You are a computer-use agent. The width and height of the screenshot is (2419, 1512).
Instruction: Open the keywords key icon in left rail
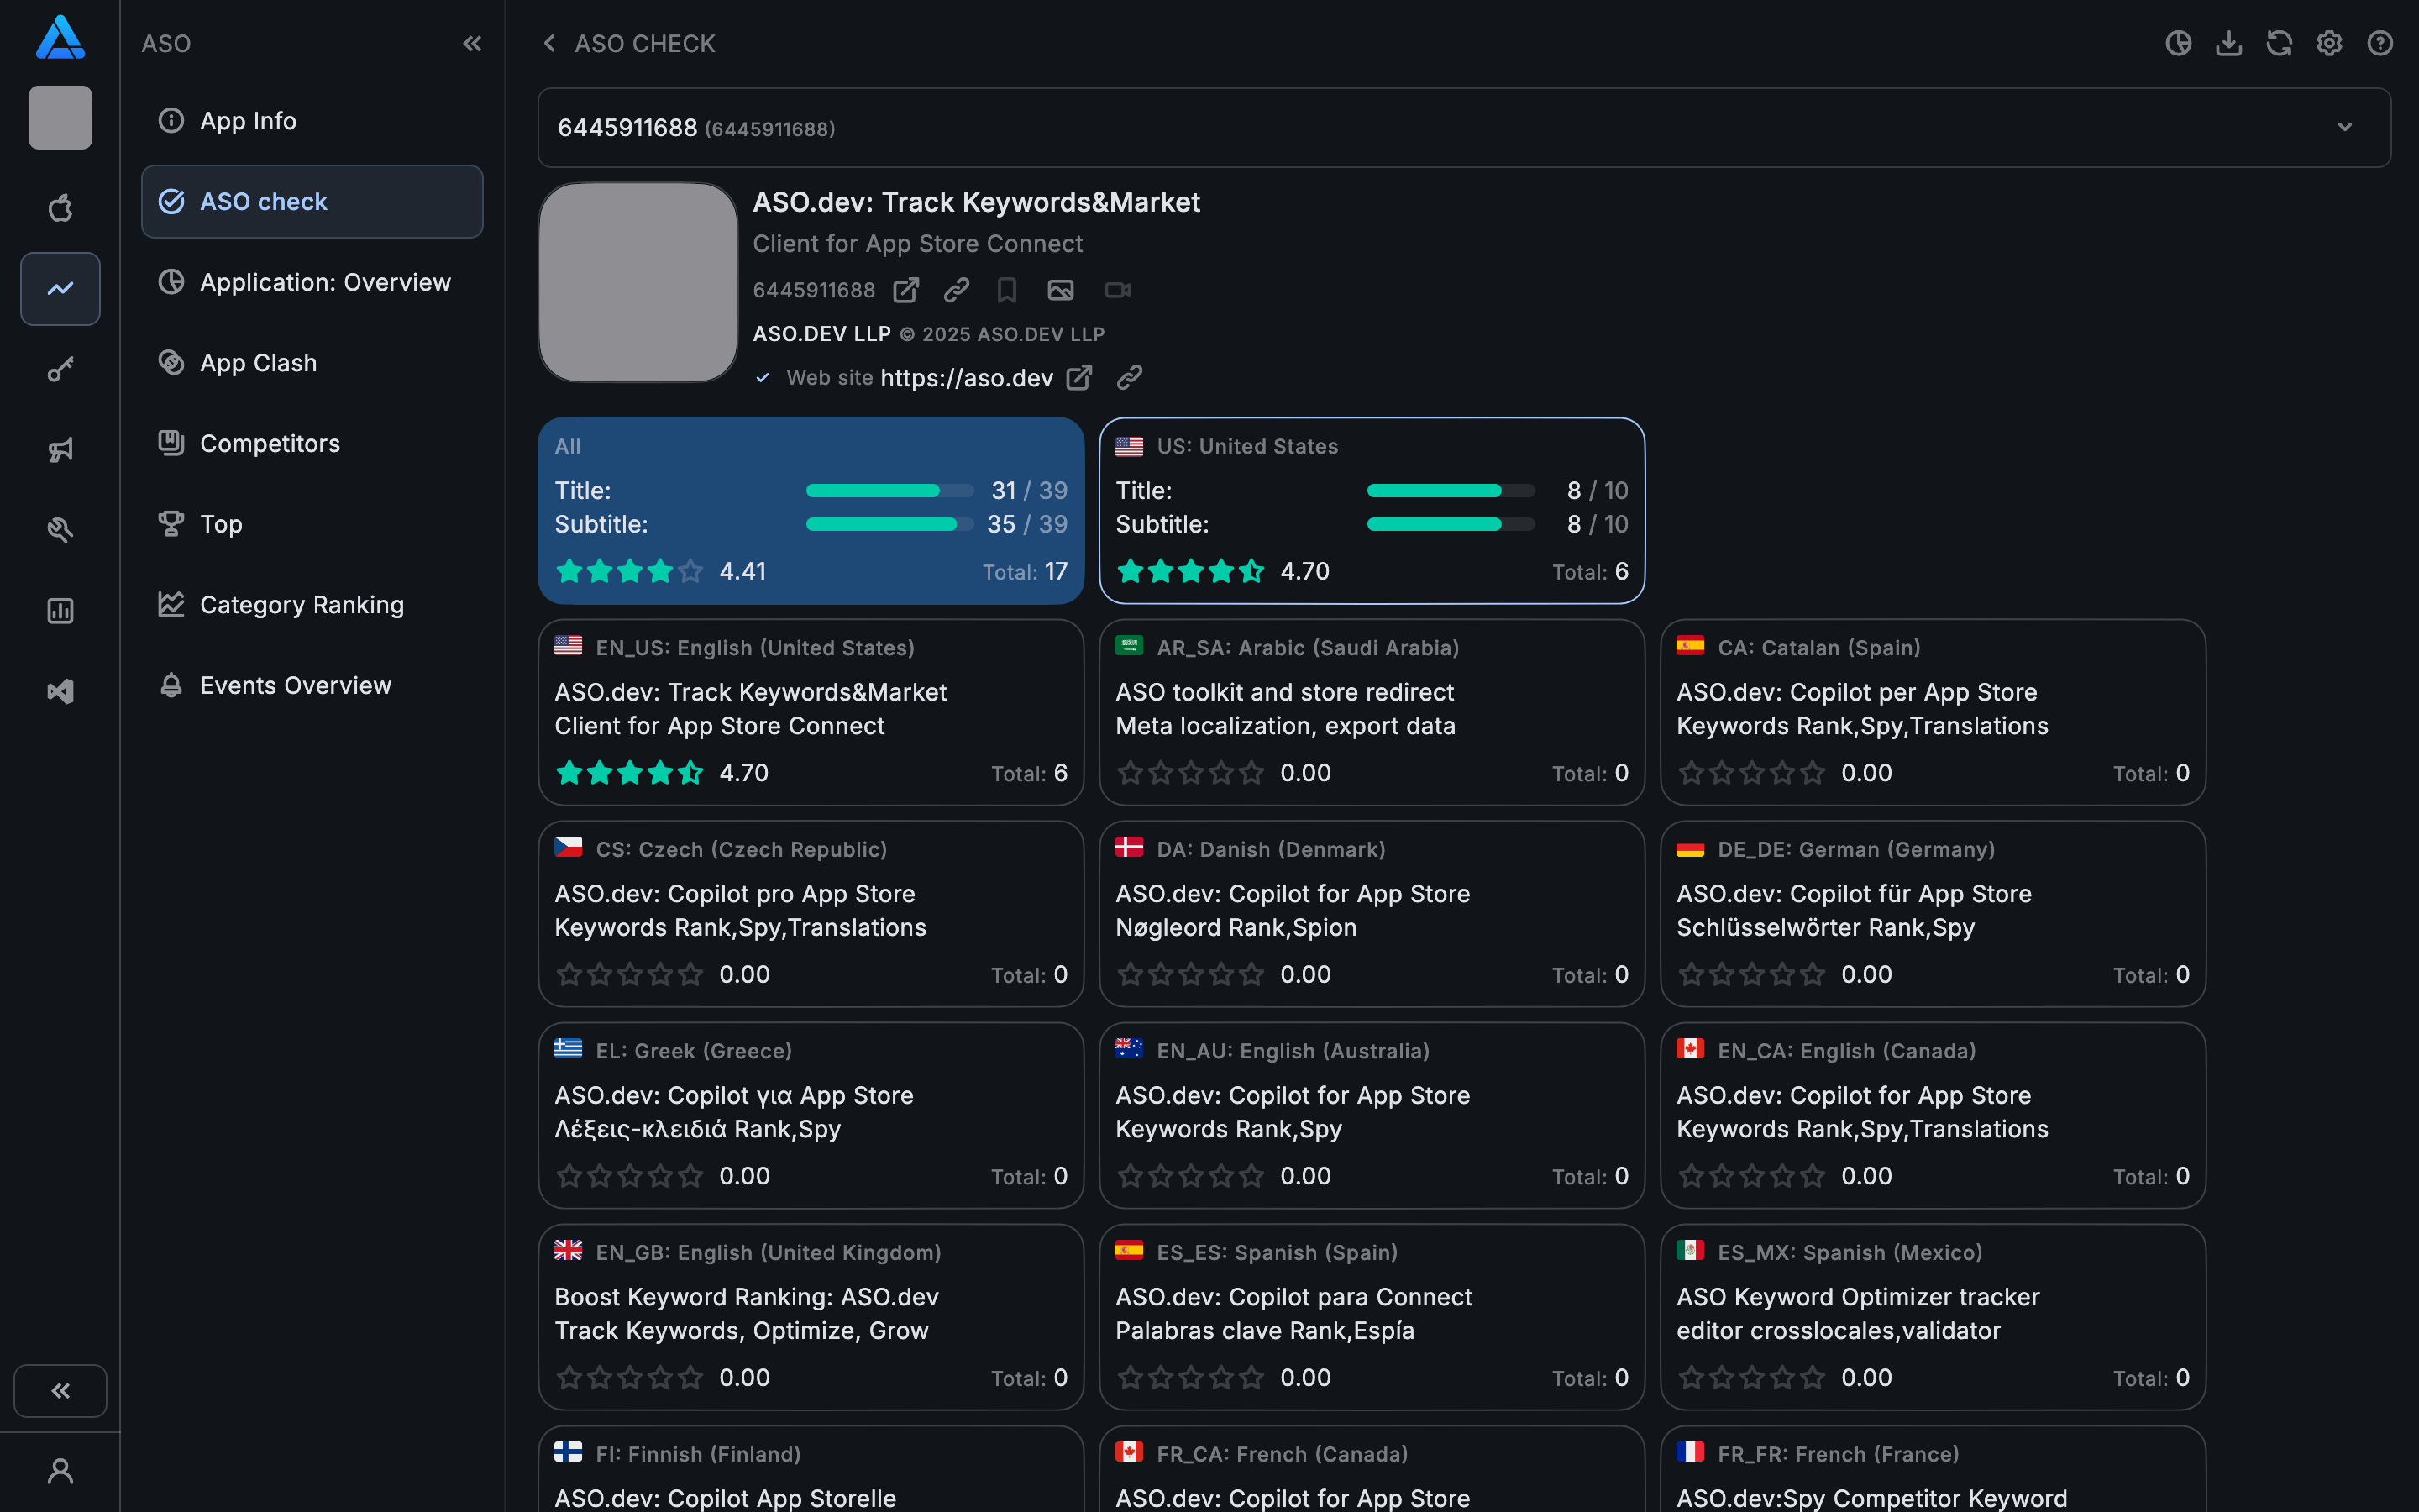click(60, 370)
